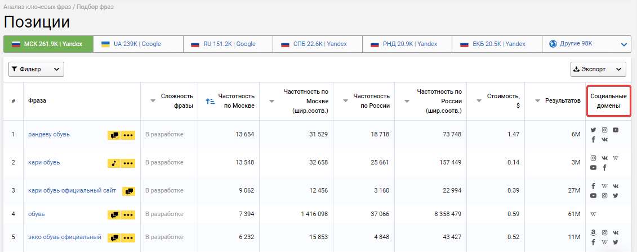The image size is (637, 252).
Task: Open three-dots menu beside экко обувь официальный
Action: pyautogui.click(x=128, y=238)
